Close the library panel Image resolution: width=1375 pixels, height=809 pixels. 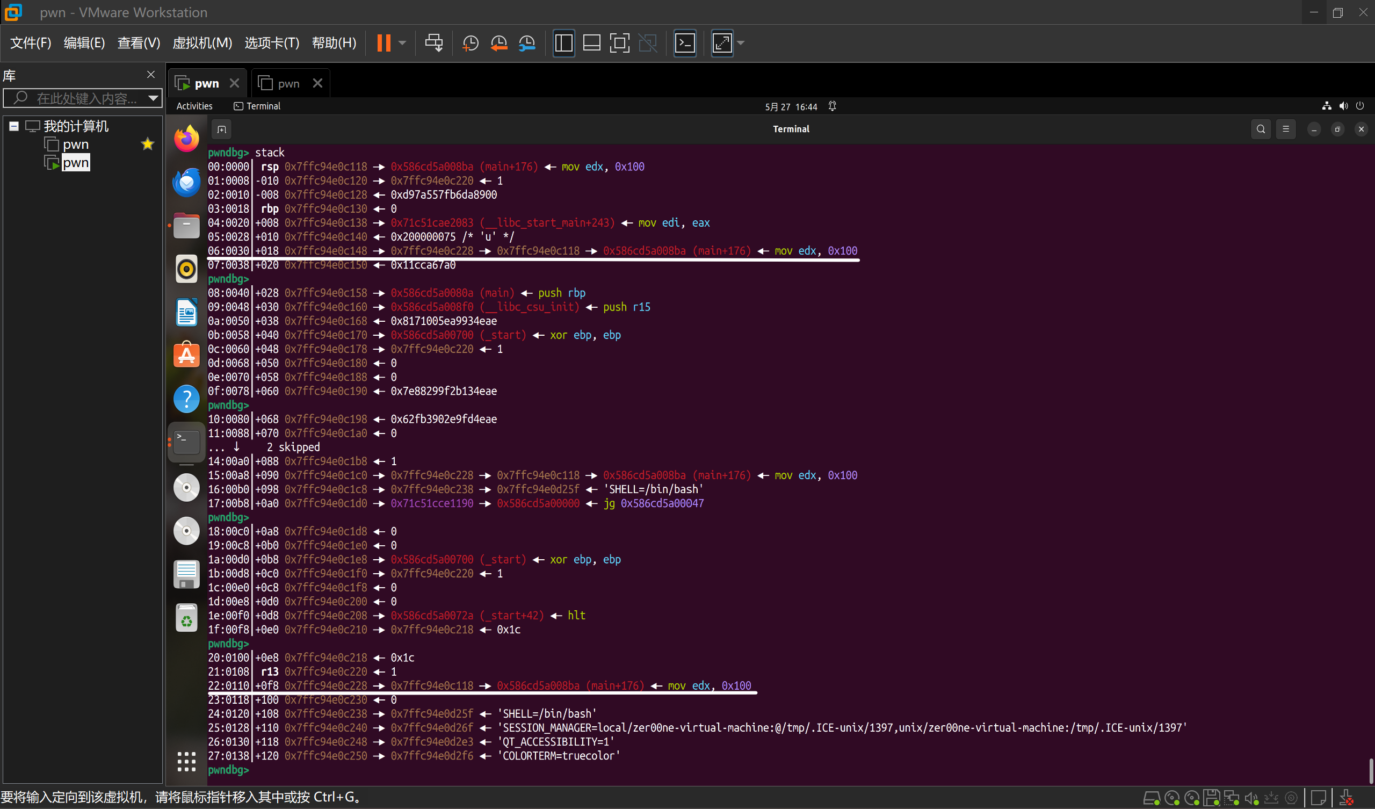point(151,74)
